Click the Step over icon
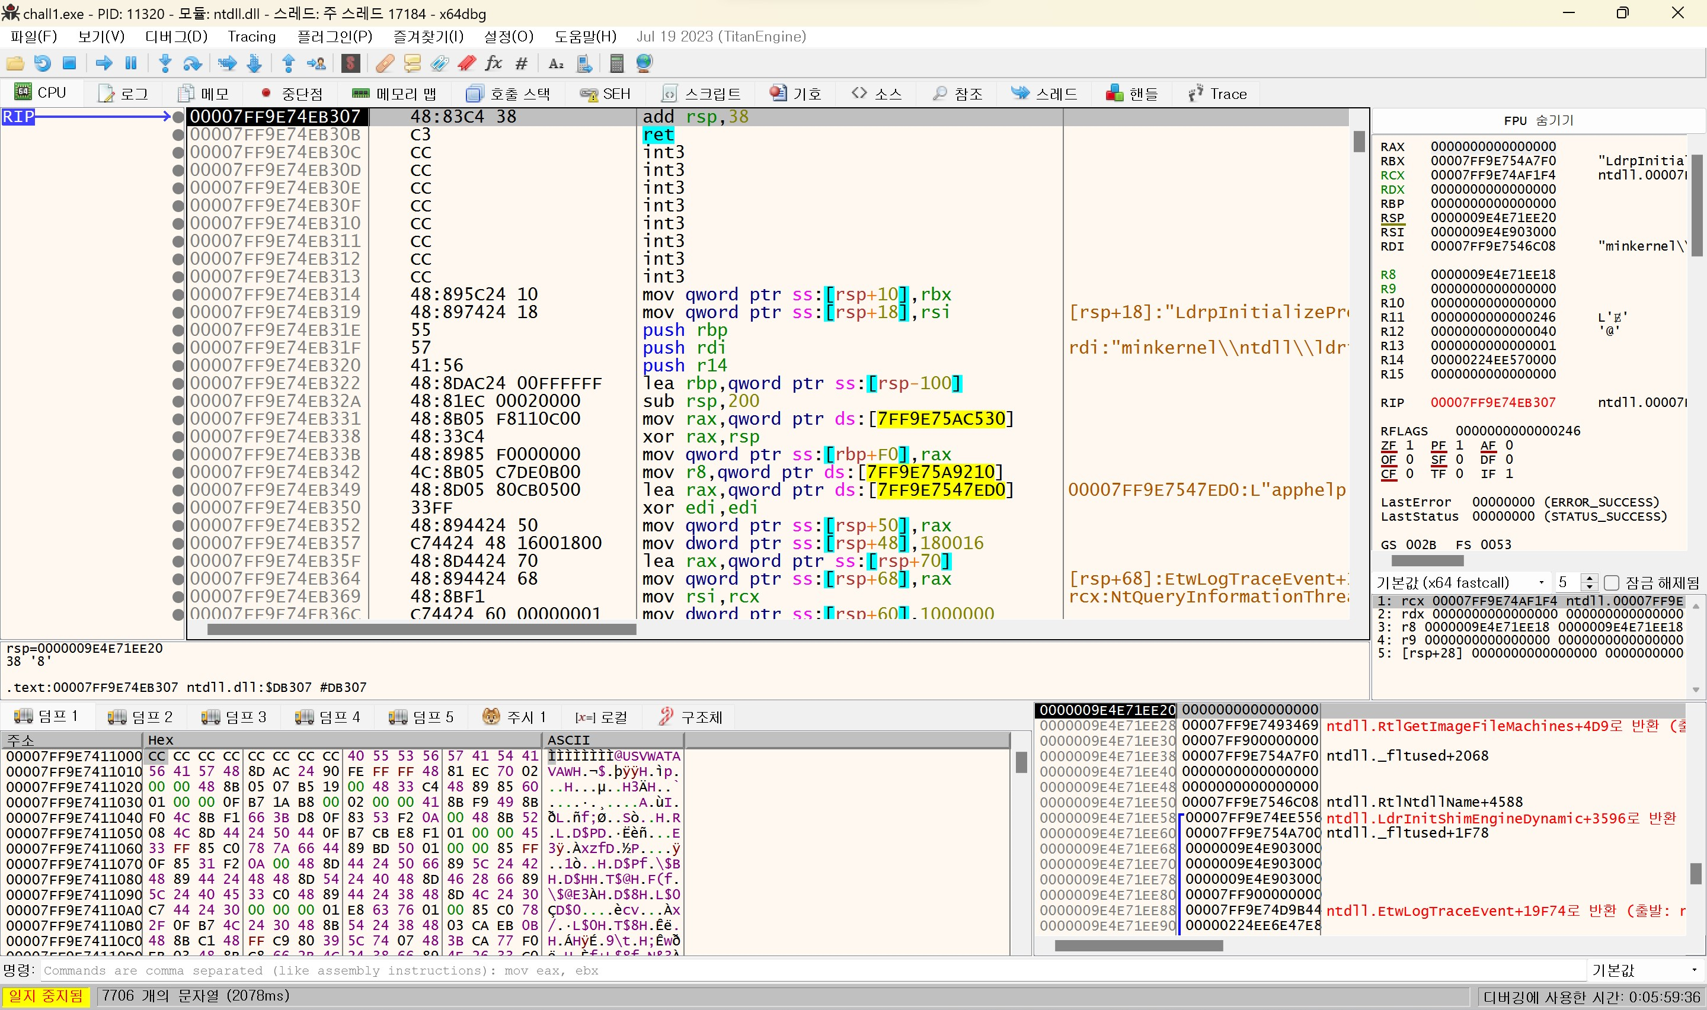 tap(193, 63)
